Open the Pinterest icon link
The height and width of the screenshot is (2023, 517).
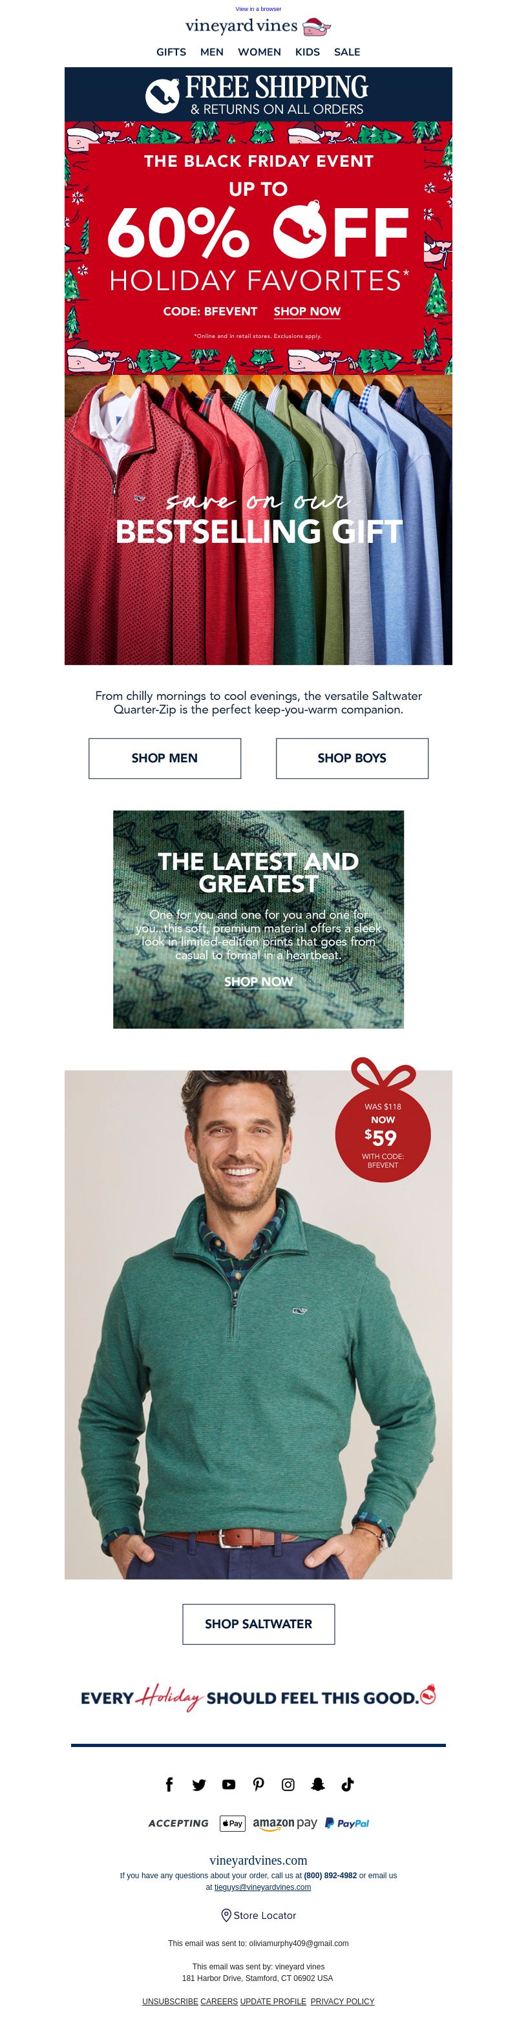(258, 1785)
